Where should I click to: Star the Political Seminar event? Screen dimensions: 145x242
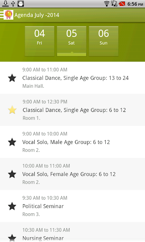tap(12, 206)
